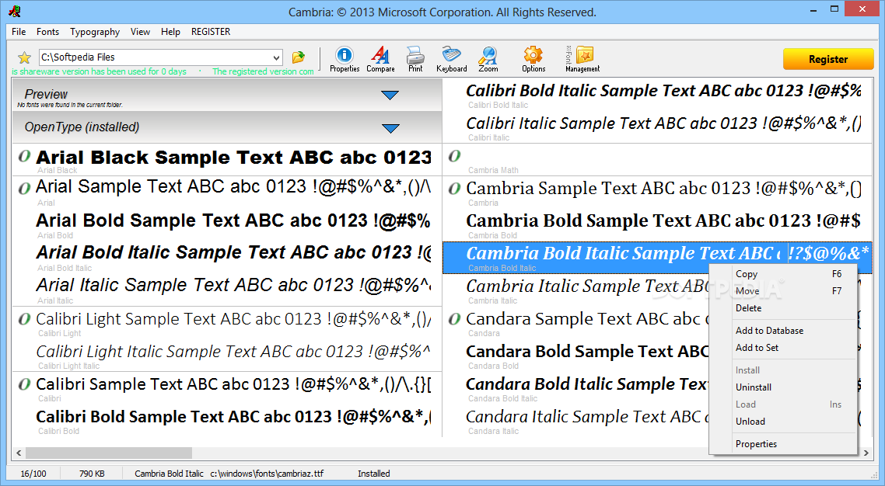Click the OpenType icon beside Calibri Light
Image resolution: width=885 pixels, height=486 pixels.
pos(24,319)
